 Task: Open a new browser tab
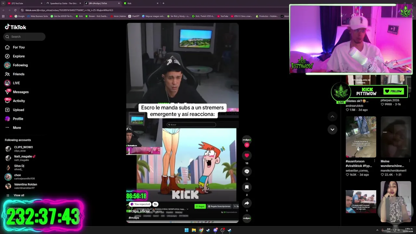click(163, 3)
